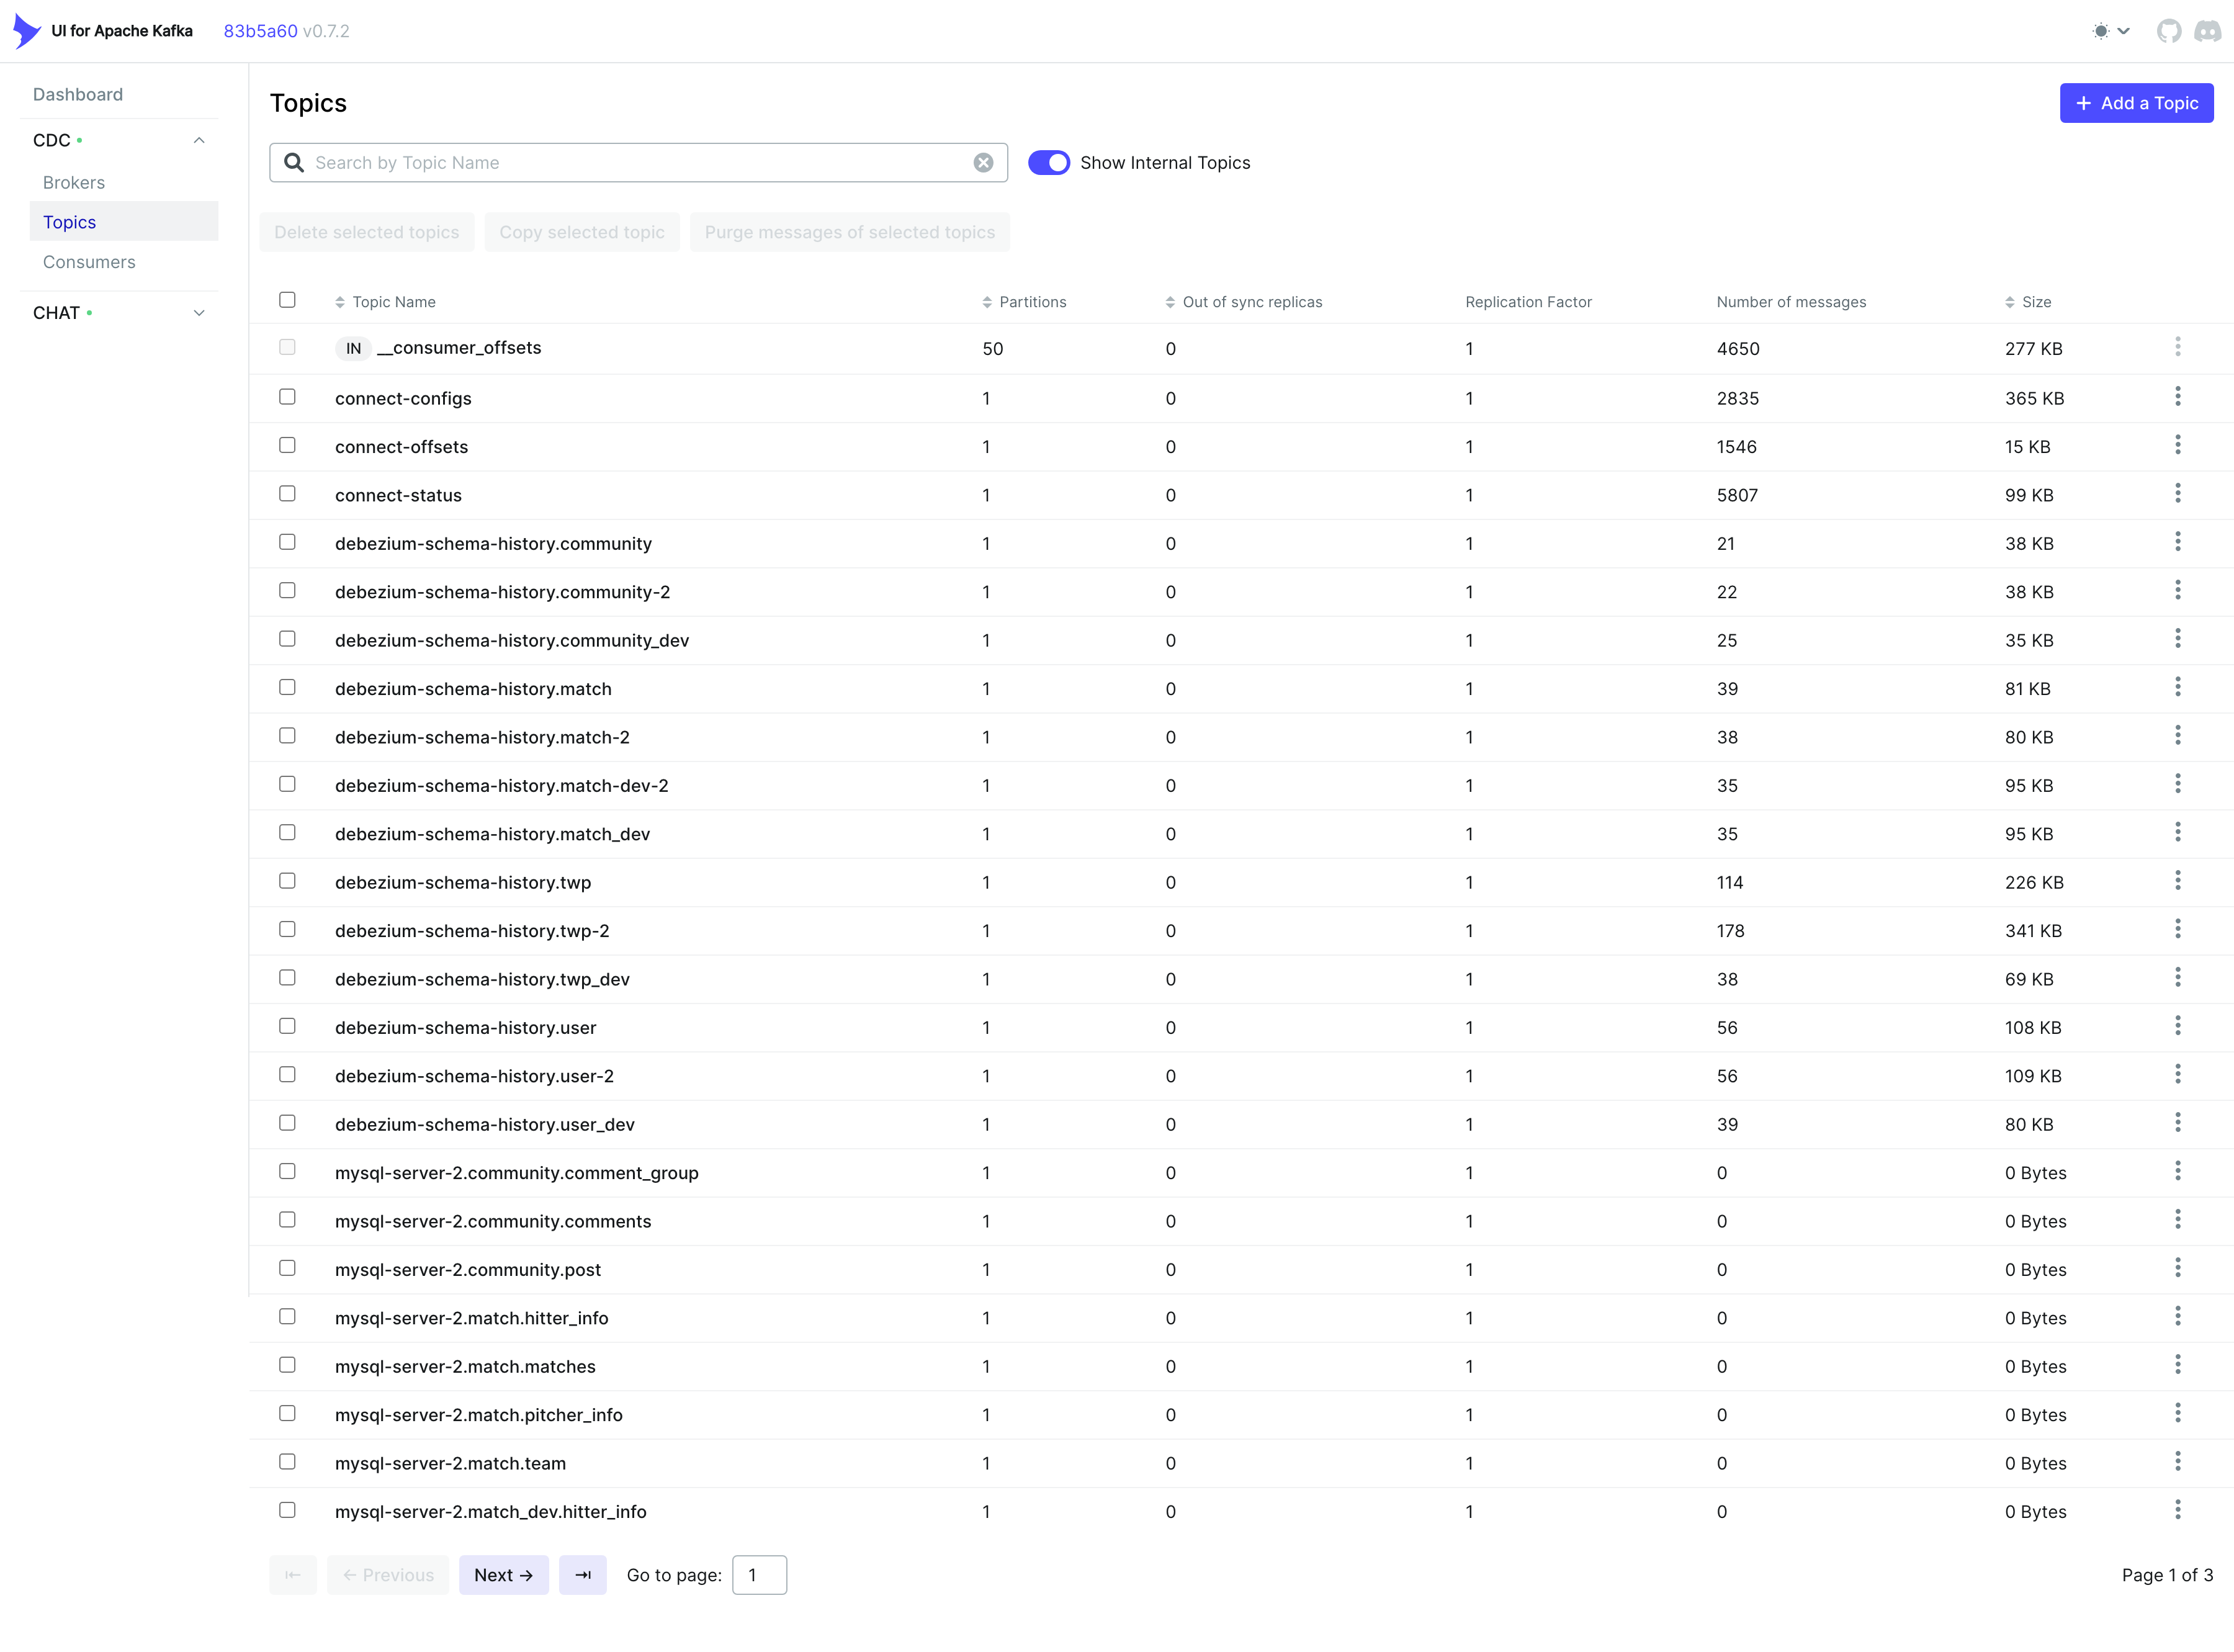Open kebab menu for debezium-schema-history.twp row
This screenshot has height=1652, width=2234.
coord(2177,881)
